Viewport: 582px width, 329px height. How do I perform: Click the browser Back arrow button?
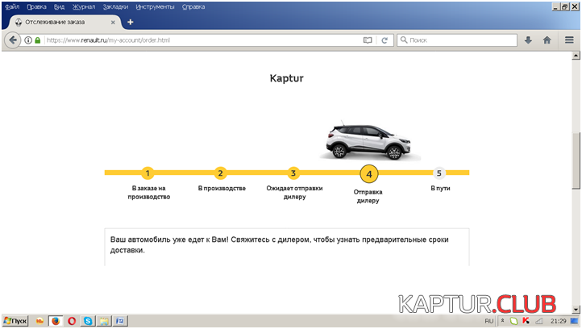point(14,40)
